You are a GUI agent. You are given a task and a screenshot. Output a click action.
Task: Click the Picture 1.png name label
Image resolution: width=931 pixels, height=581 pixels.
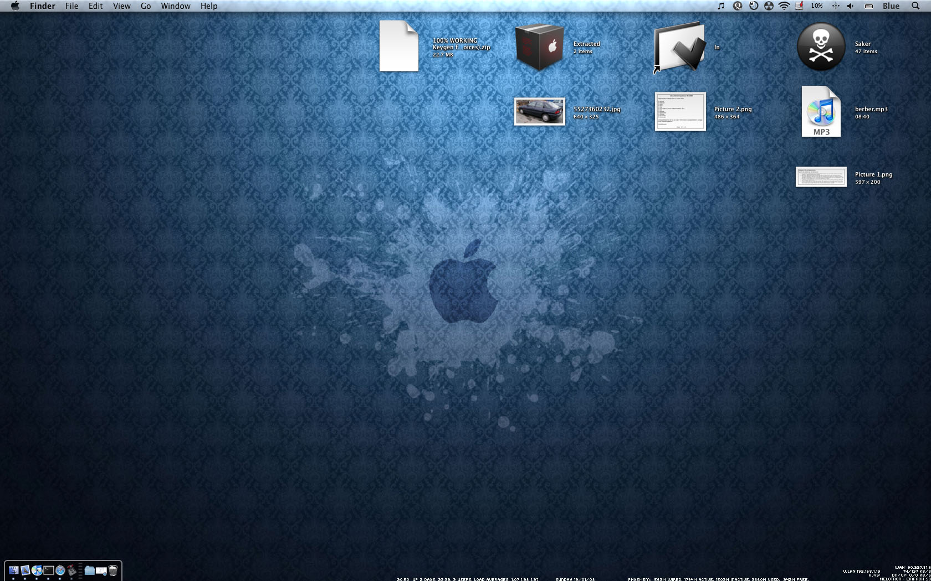coord(874,174)
